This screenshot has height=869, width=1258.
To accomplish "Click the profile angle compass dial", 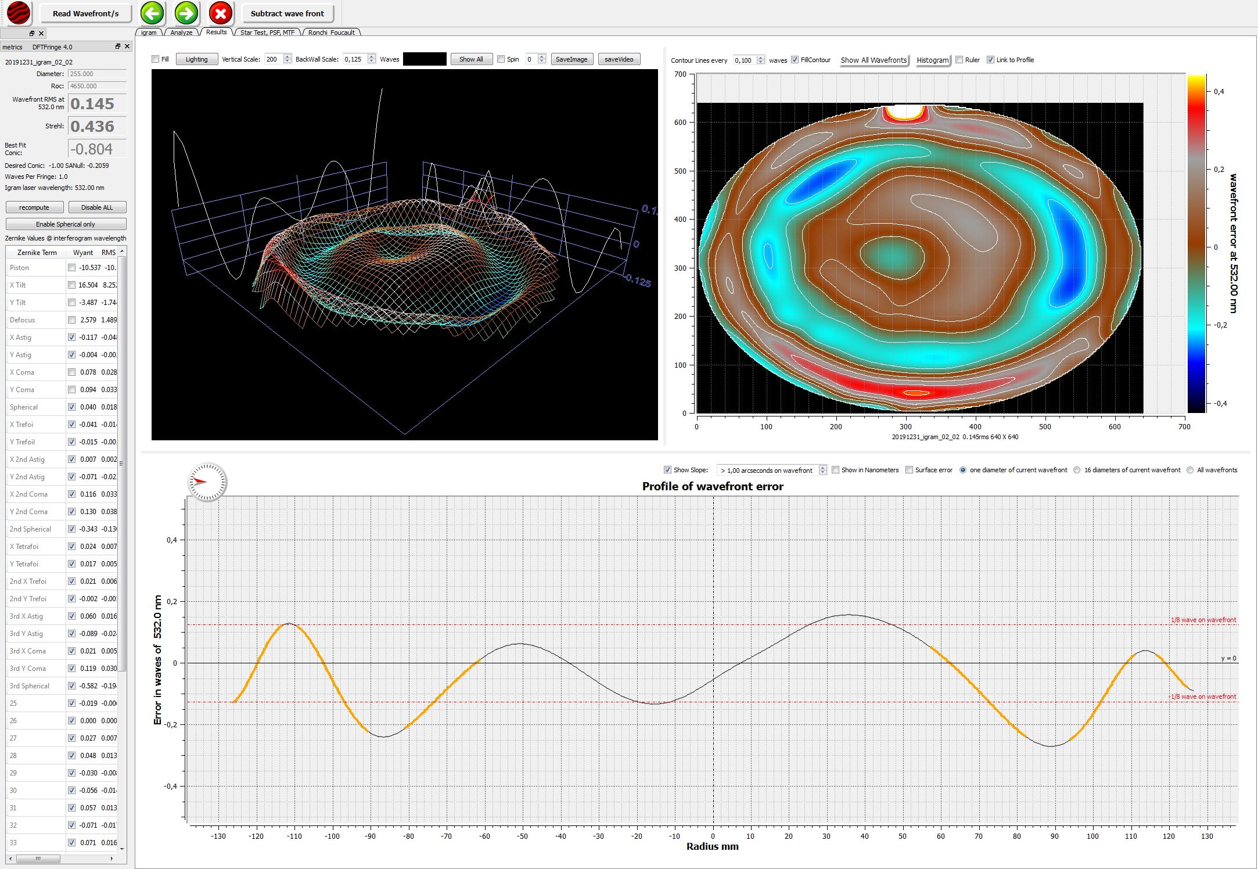I will pyautogui.click(x=207, y=482).
